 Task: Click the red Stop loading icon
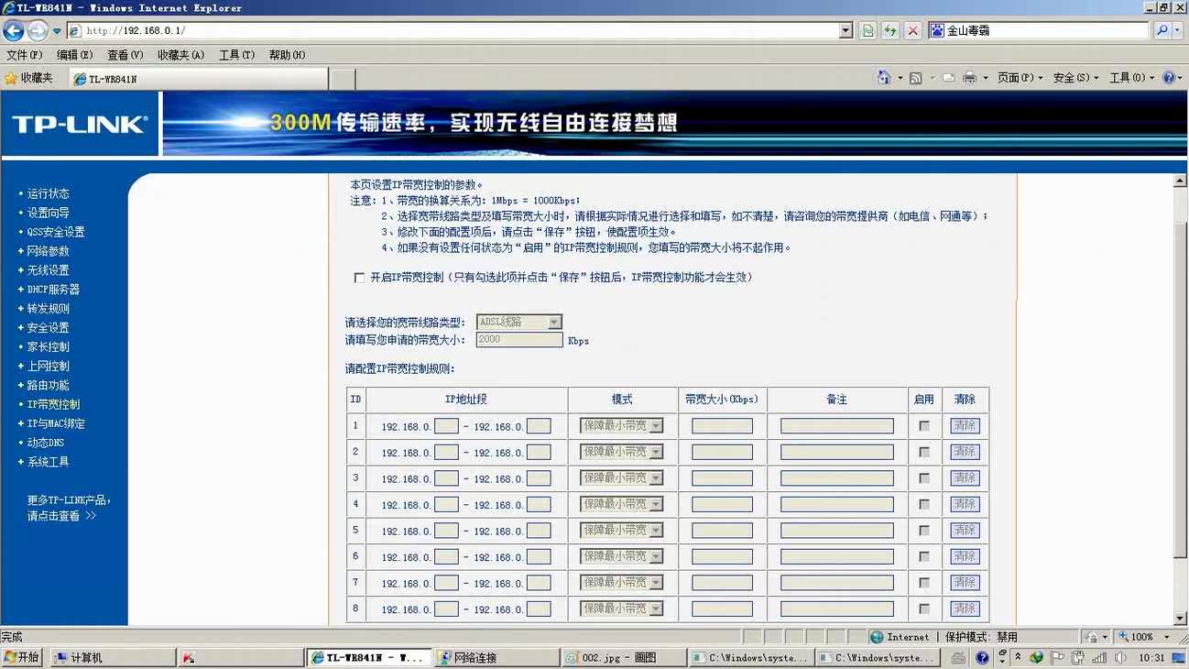(x=912, y=30)
